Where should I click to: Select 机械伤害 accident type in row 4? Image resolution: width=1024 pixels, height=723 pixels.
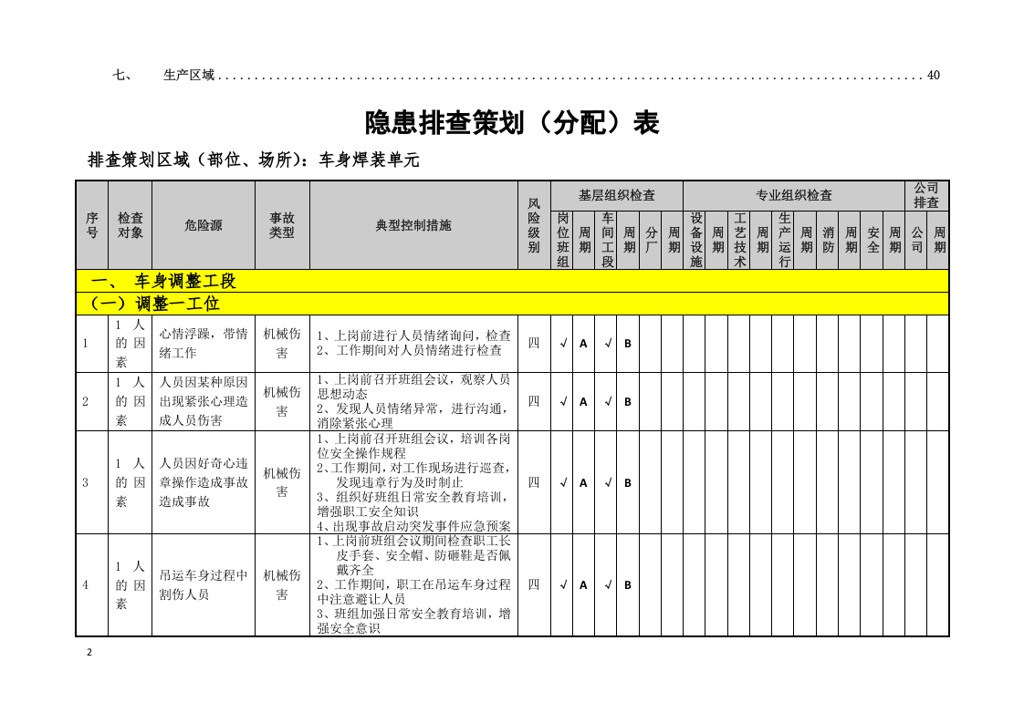282,584
